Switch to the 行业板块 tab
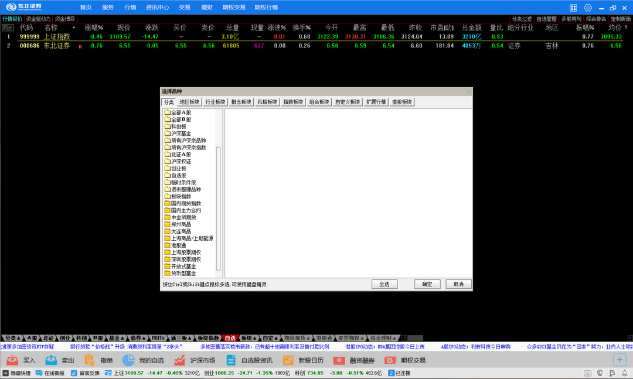The image size is (633, 379). pos(215,102)
